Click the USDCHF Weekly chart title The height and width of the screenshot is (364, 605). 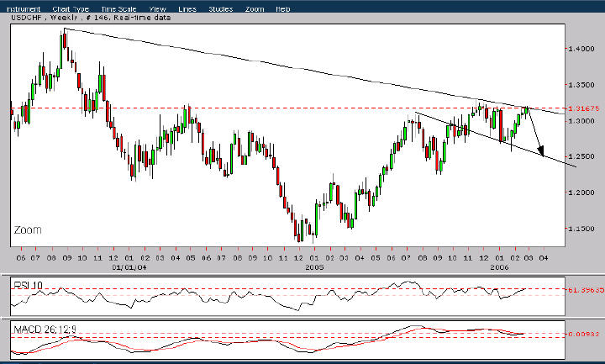[91, 18]
